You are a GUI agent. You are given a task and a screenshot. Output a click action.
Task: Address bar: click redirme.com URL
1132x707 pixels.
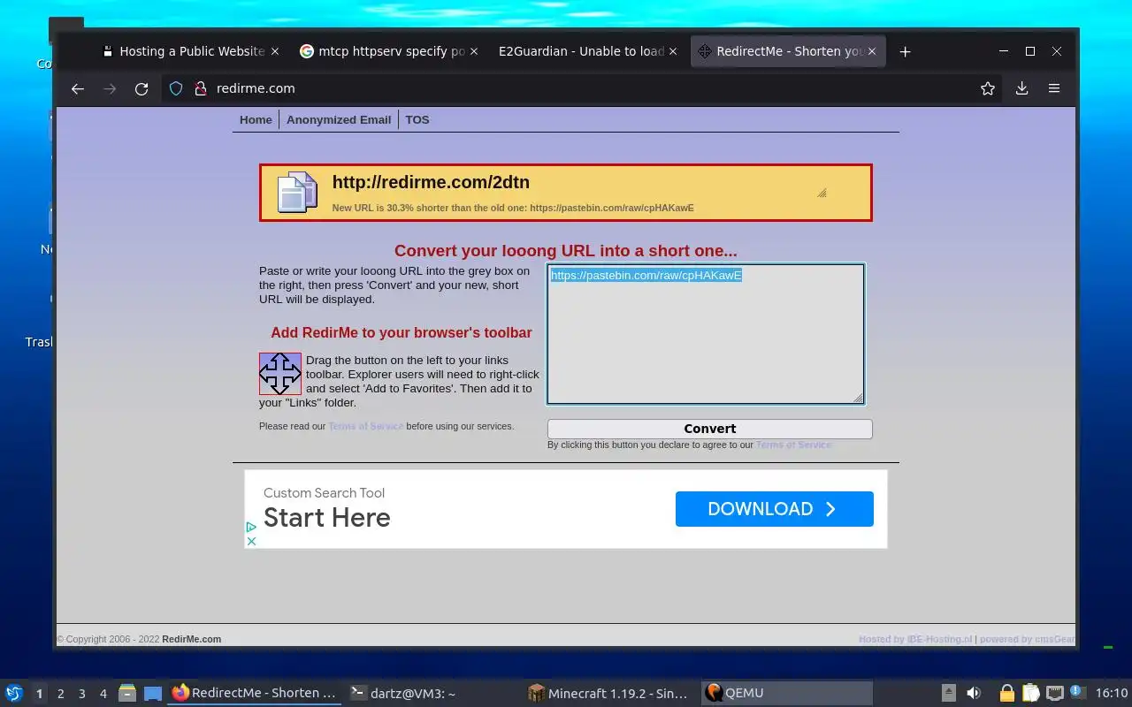(x=256, y=88)
